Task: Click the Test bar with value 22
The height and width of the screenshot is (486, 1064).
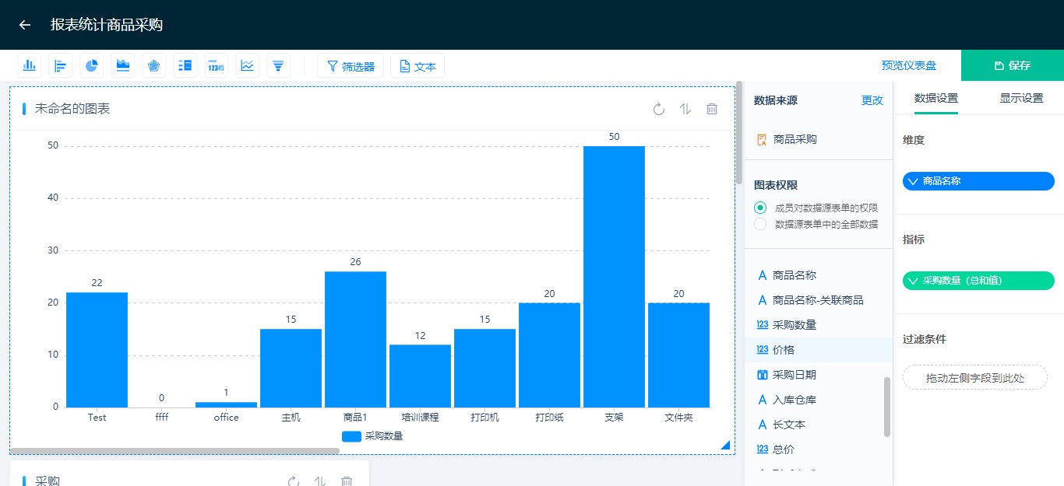Action: coord(97,350)
